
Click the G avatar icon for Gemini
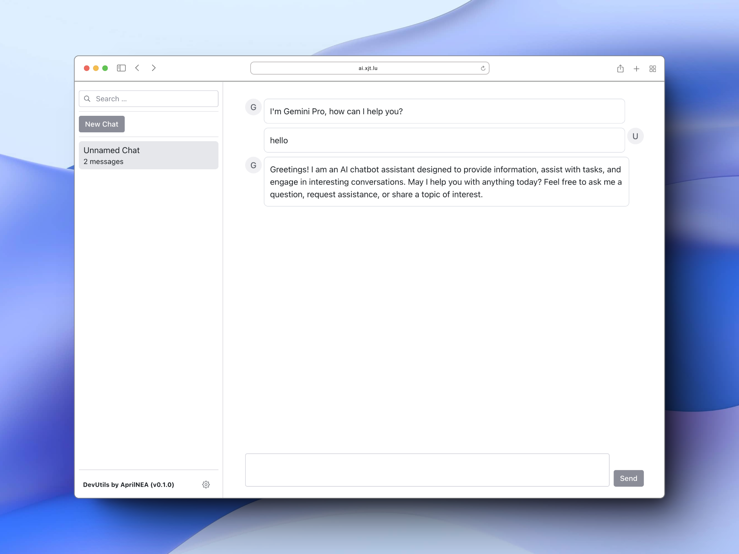tap(253, 107)
